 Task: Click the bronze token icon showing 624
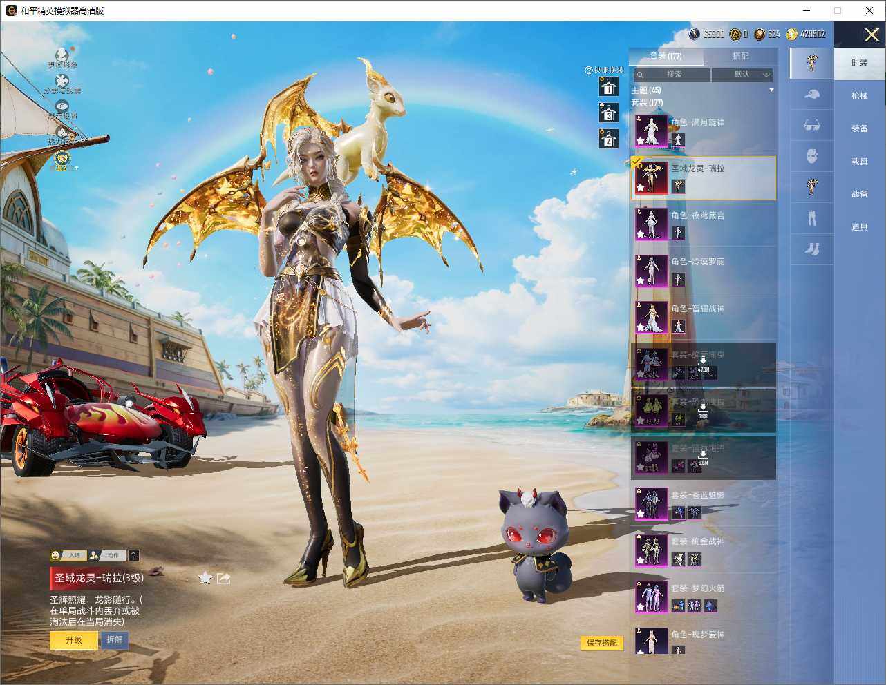(760, 34)
